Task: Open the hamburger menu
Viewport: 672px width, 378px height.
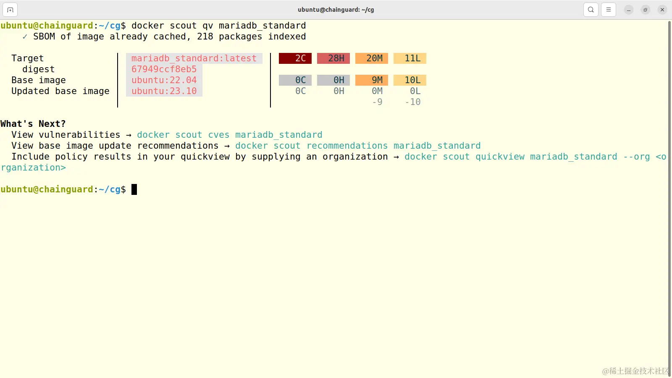Action: click(609, 10)
